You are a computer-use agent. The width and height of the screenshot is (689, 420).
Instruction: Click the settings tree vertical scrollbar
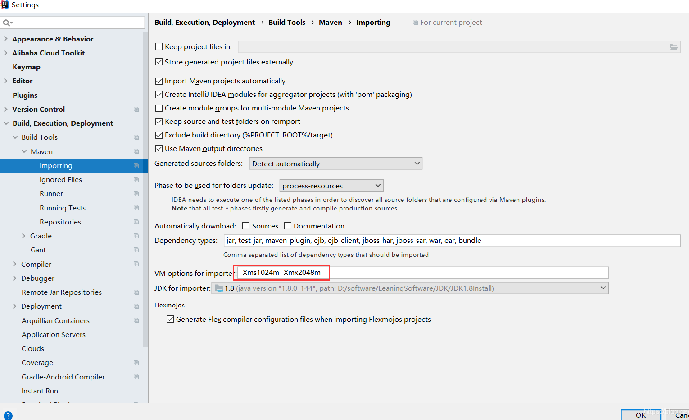pos(145,189)
